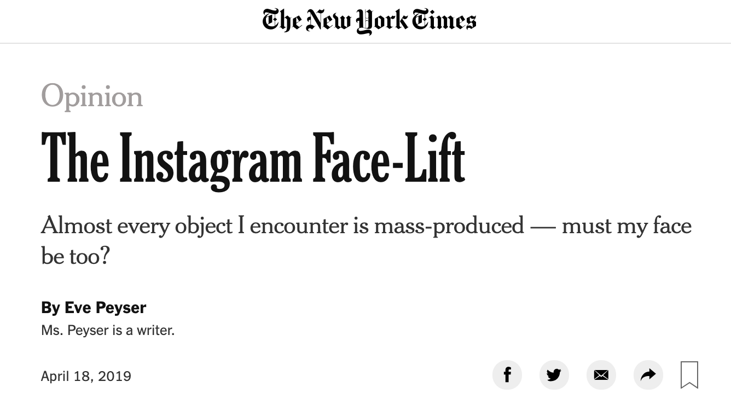Open author page for Eve Peyser
The image size is (731, 416).
(x=106, y=308)
